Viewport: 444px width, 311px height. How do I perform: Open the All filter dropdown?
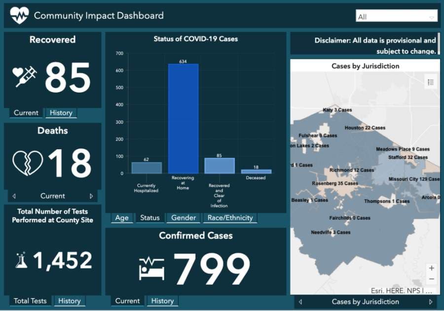397,16
